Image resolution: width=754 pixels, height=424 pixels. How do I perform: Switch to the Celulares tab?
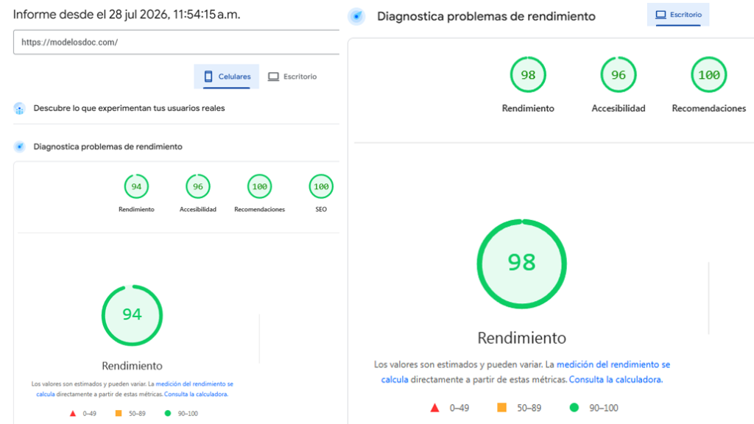point(227,77)
